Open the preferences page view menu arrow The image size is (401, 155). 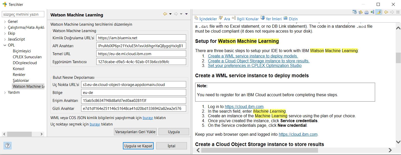pos(186,14)
